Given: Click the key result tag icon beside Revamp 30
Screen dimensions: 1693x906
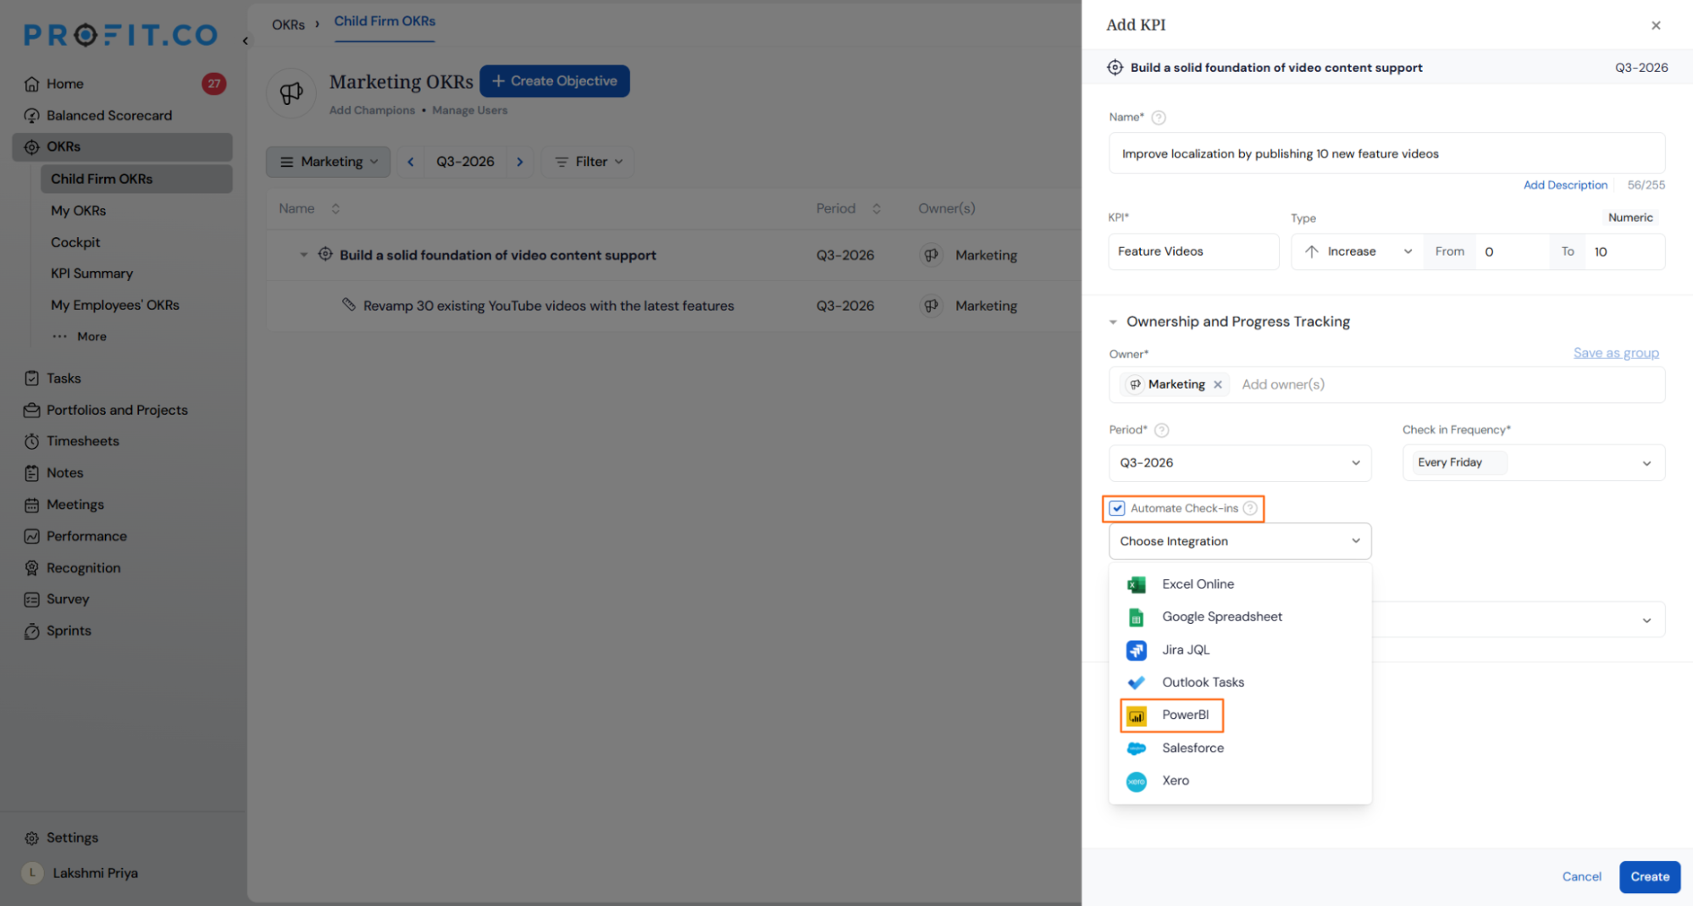Looking at the screenshot, I should [349, 304].
